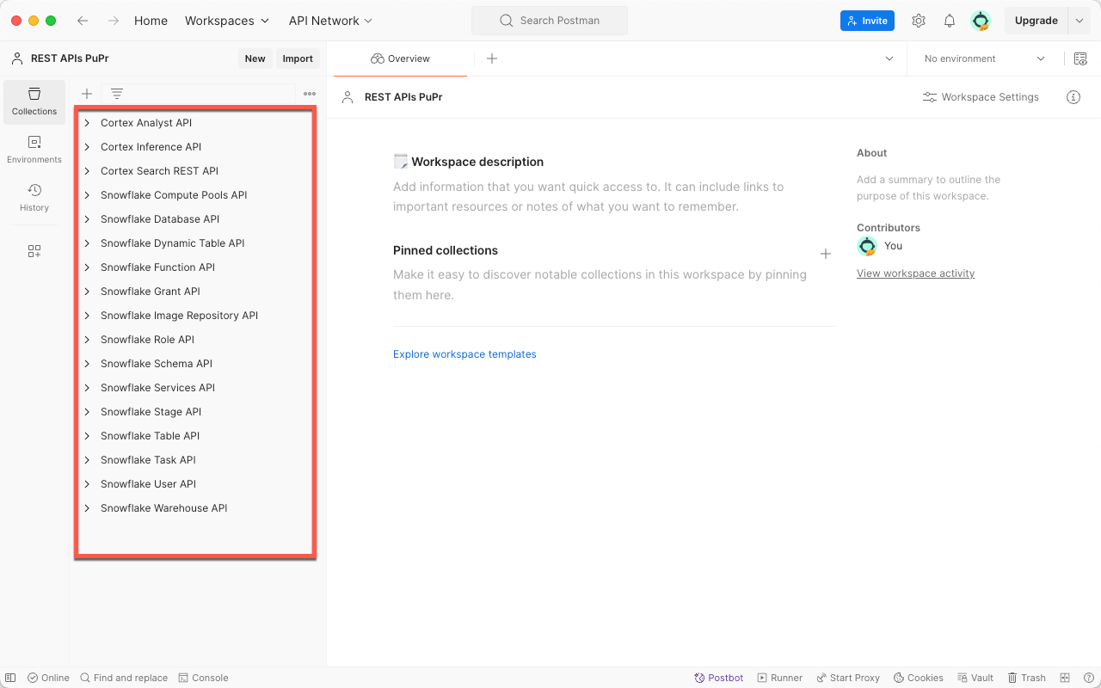Open the Trash from status bar
Image resolution: width=1101 pixels, height=688 pixels.
pos(1026,678)
